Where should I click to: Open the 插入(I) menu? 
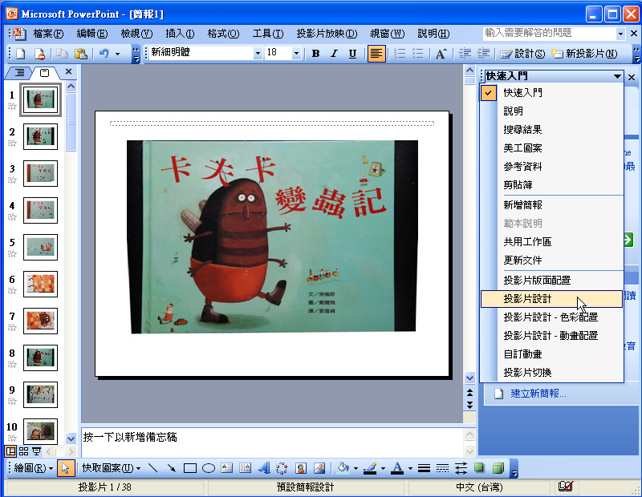tap(180, 34)
